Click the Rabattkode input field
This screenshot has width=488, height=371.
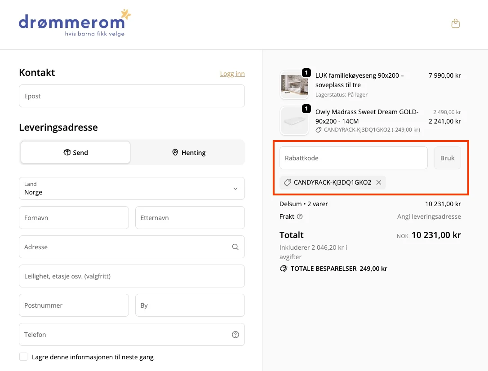pyautogui.click(x=354, y=158)
